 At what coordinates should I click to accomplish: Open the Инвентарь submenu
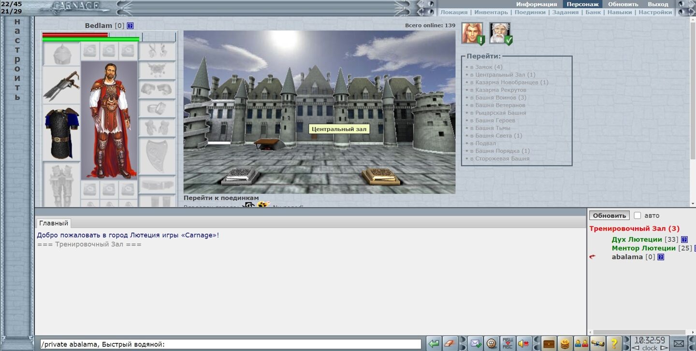(x=491, y=12)
